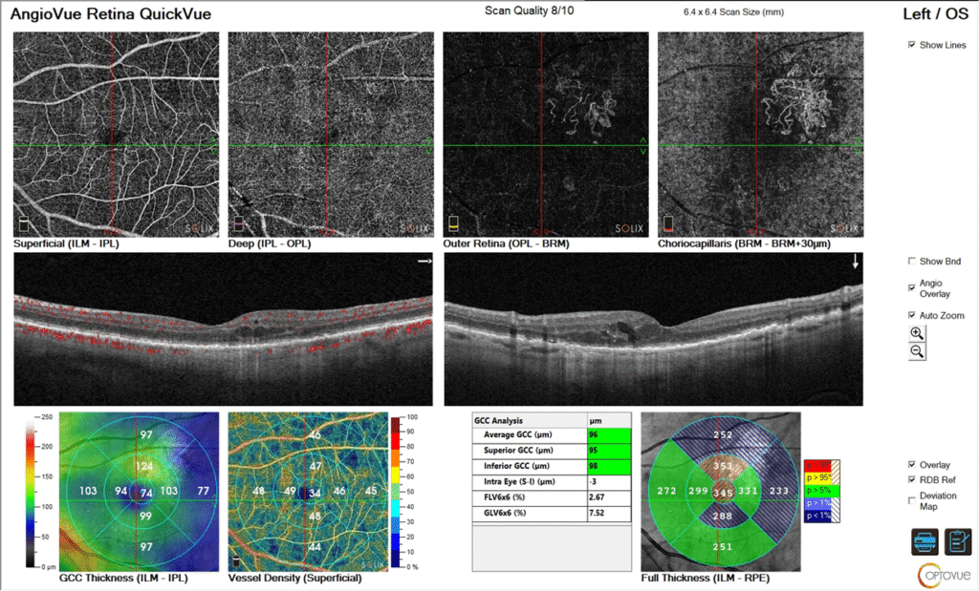Click the small layer icon on Deep image
This screenshot has height=591, width=979.
click(x=239, y=224)
